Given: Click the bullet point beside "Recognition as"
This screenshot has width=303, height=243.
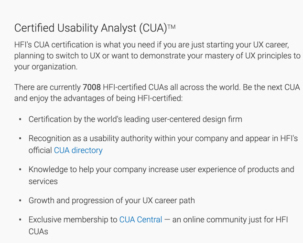Looking at the screenshot, I should click(20, 139).
